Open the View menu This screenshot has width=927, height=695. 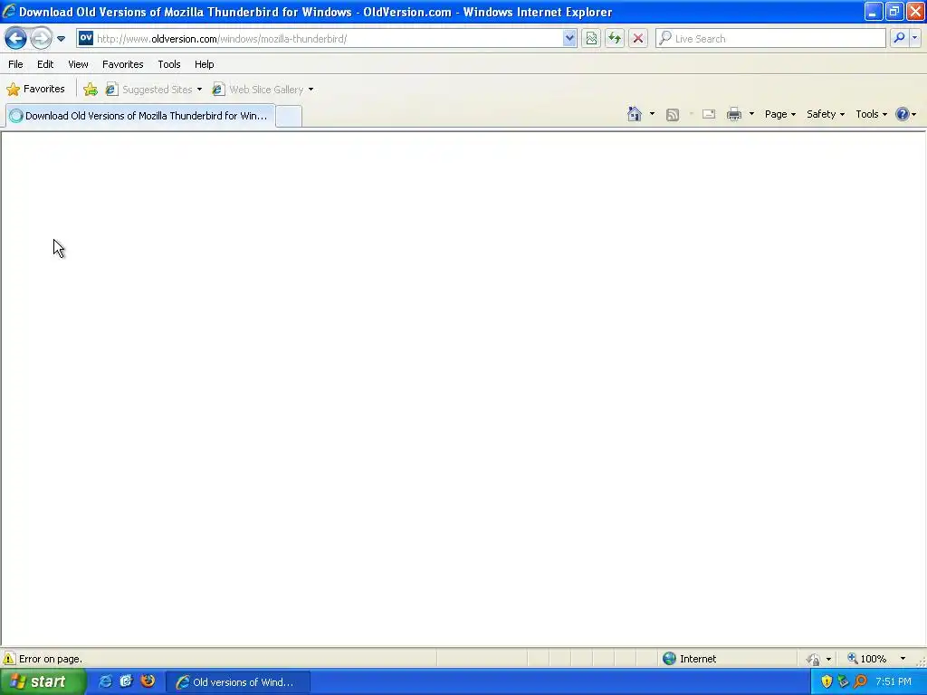[x=78, y=64]
